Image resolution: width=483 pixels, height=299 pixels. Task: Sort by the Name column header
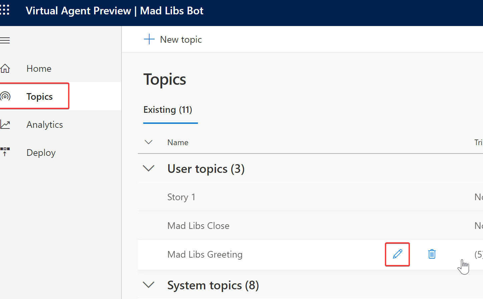pos(178,142)
